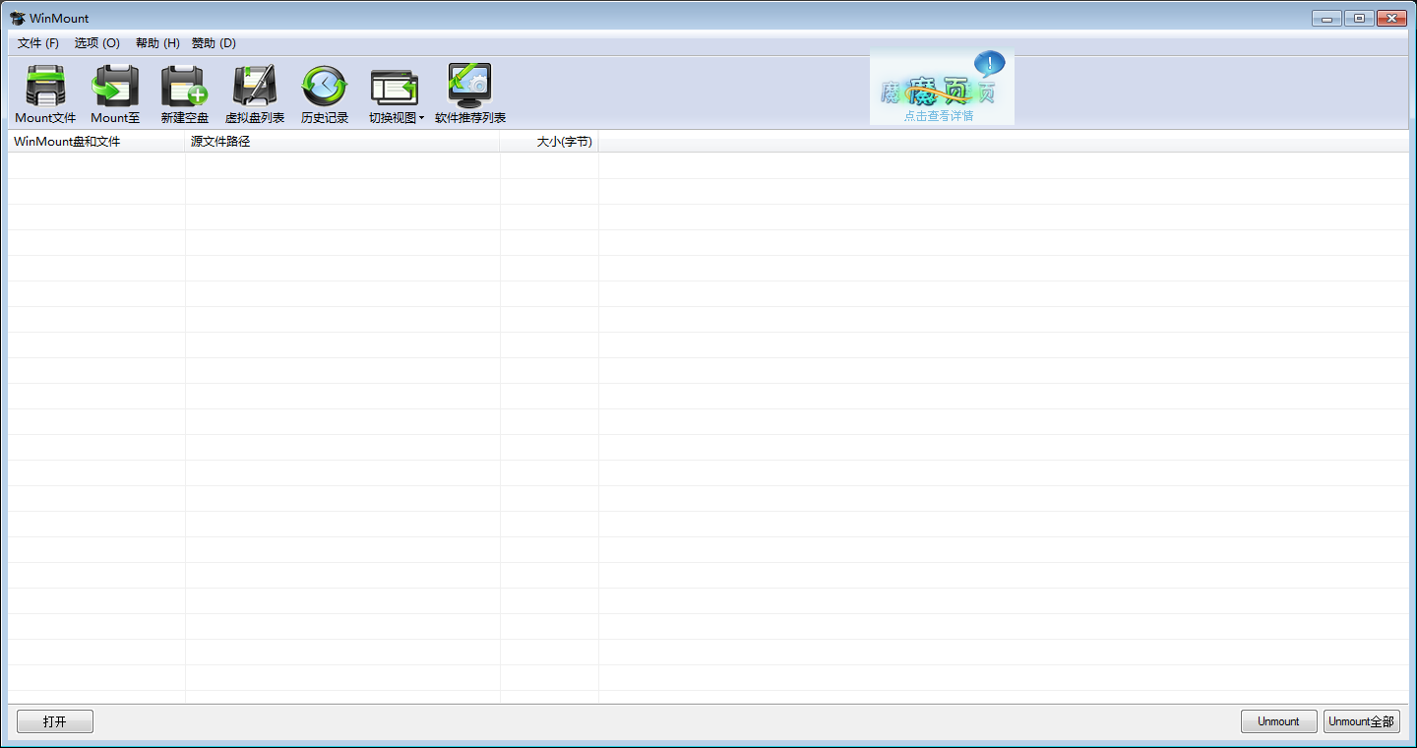Click the blue exclamation bubble on banner
Image resolution: width=1417 pixels, height=748 pixels.
coord(990,65)
